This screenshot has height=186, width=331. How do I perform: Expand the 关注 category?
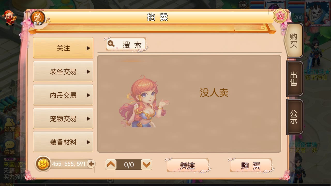(x=63, y=48)
